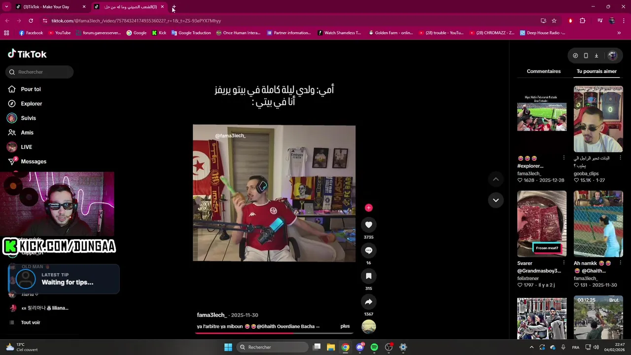The height and width of the screenshot is (355, 631).
Task: Click the phone app icon in top-right pill
Action: (x=586, y=56)
